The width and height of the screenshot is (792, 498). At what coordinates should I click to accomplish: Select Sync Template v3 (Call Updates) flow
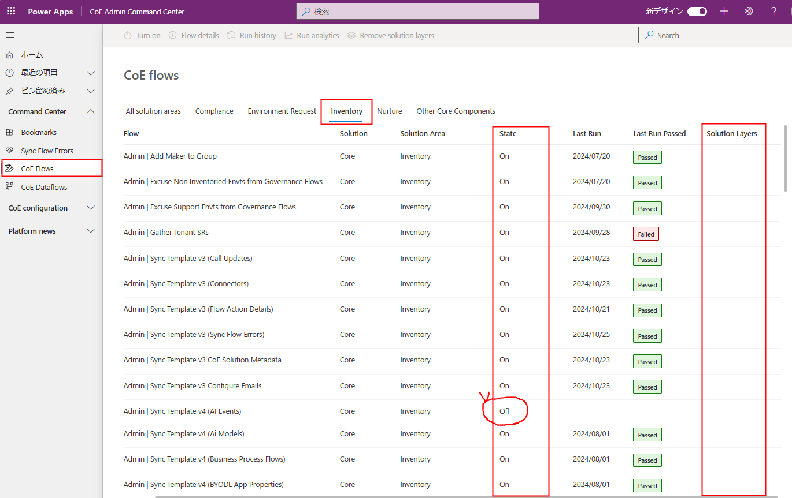(x=188, y=258)
